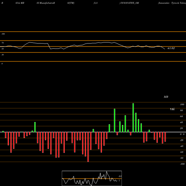Screen dimensions: 186x186
Task: Click the MR axis label -20
Action: 182,140
